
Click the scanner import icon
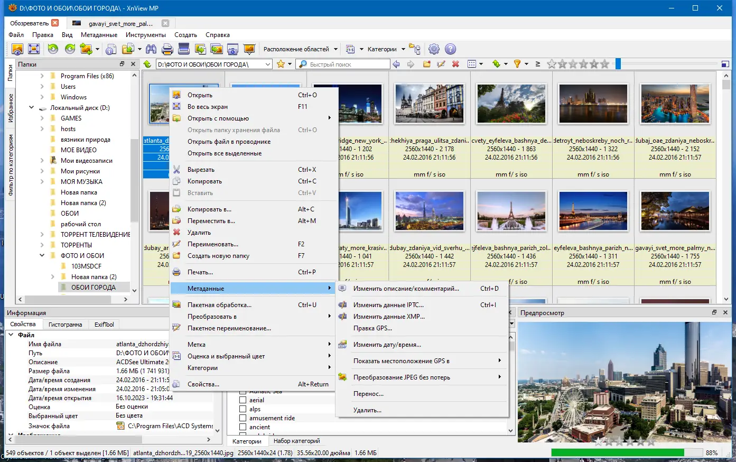click(x=184, y=49)
